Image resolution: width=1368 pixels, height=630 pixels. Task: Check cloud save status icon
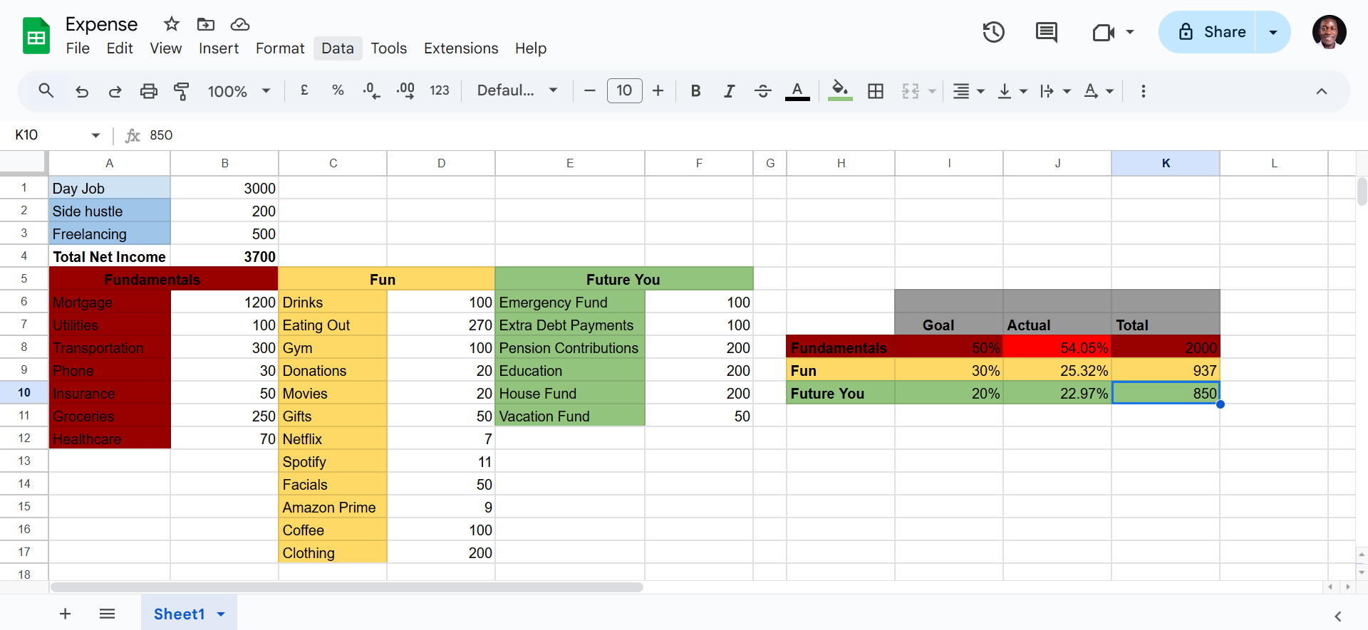click(x=240, y=24)
